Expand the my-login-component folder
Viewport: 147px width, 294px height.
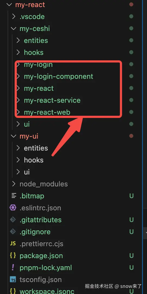pos(58,76)
